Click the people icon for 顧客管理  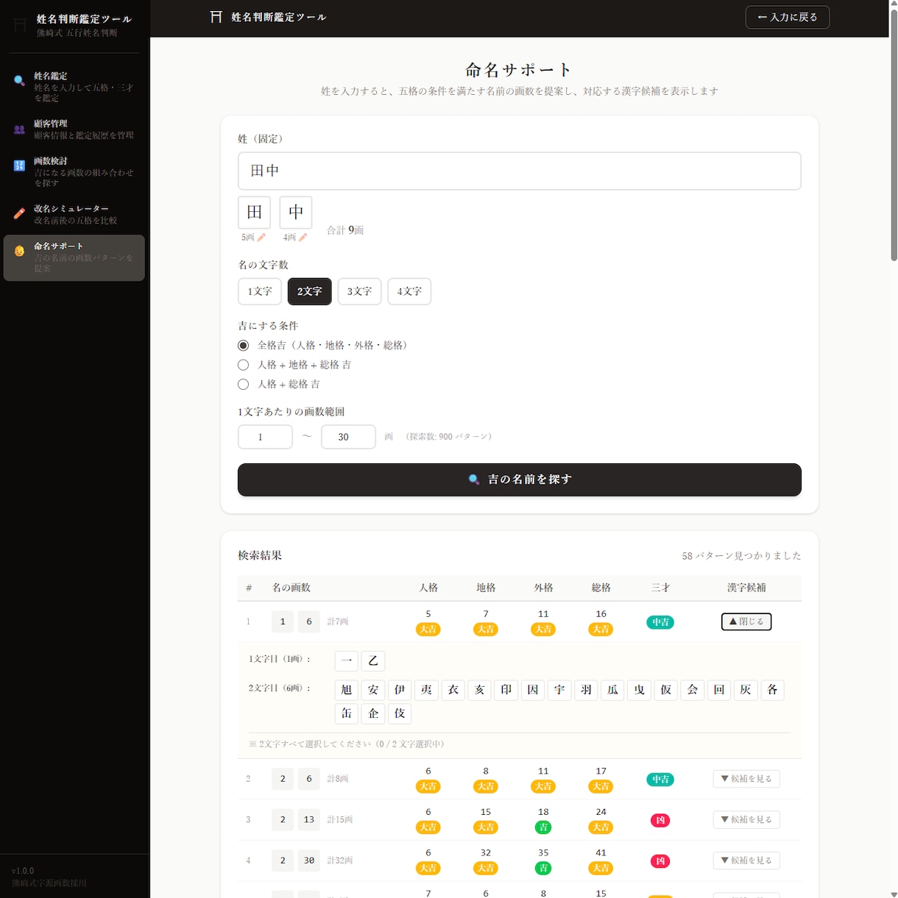[x=19, y=129]
